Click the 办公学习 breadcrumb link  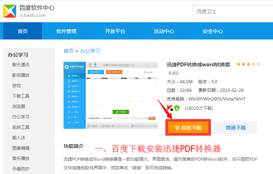90,51
